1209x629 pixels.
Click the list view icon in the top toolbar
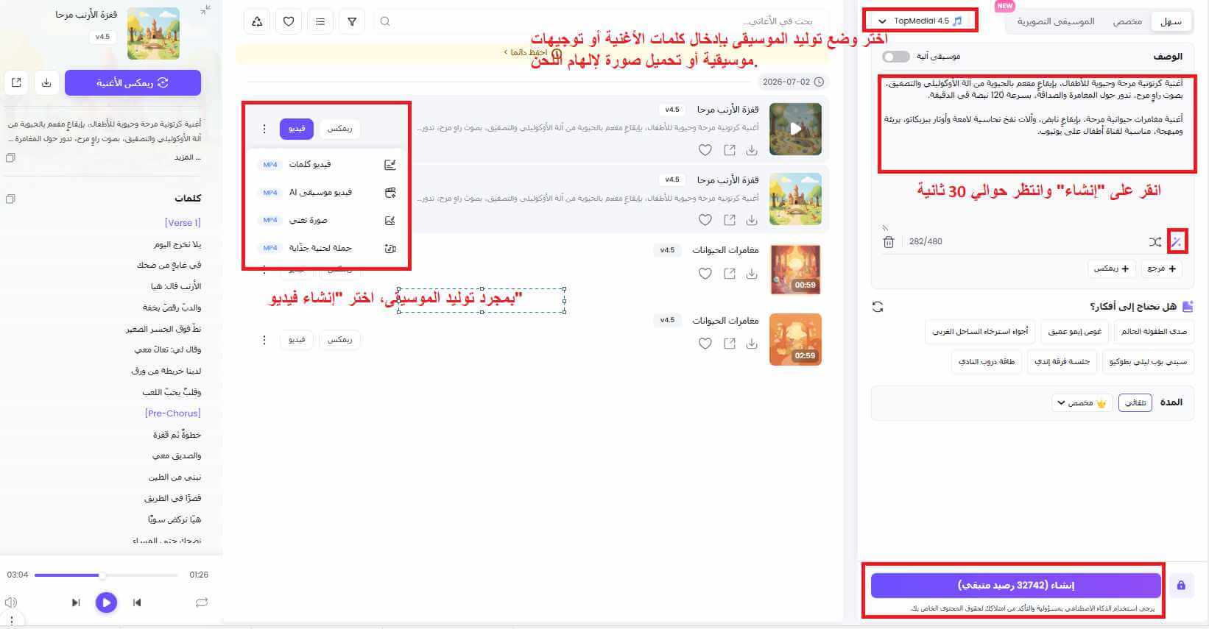coord(320,21)
